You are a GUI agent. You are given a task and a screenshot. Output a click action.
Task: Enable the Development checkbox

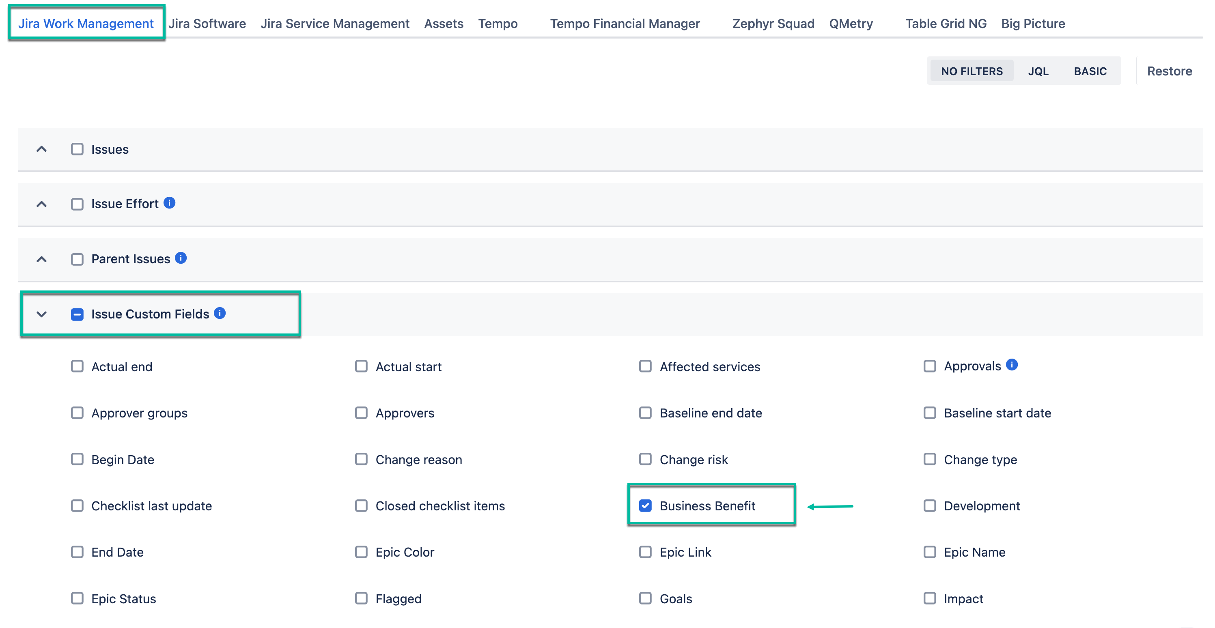[x=930, y=505]
